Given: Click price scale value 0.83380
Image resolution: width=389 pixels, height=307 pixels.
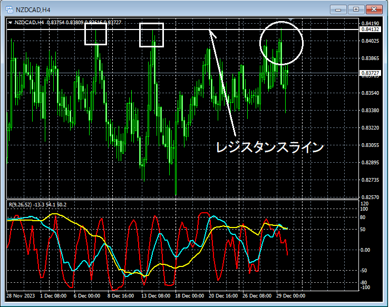Looking at the screenshot, I should pos(371,111).
